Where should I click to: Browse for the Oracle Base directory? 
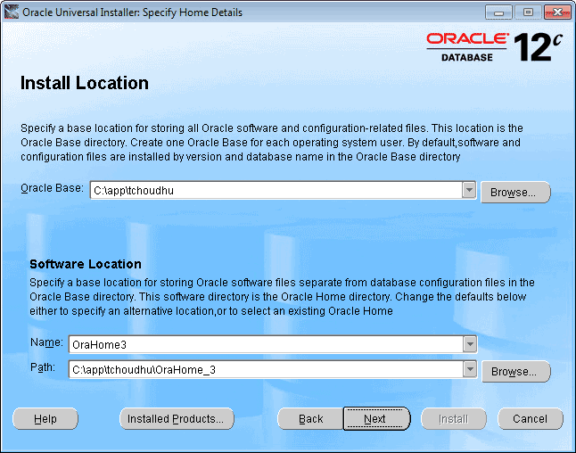pos(515,192)
